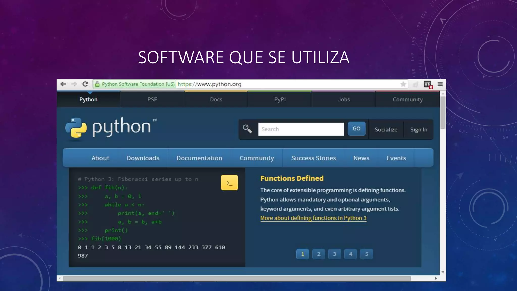The height and width of the screenshot is (291, 517).
Task: Open the About menu item
Action: tap(100, 158)
